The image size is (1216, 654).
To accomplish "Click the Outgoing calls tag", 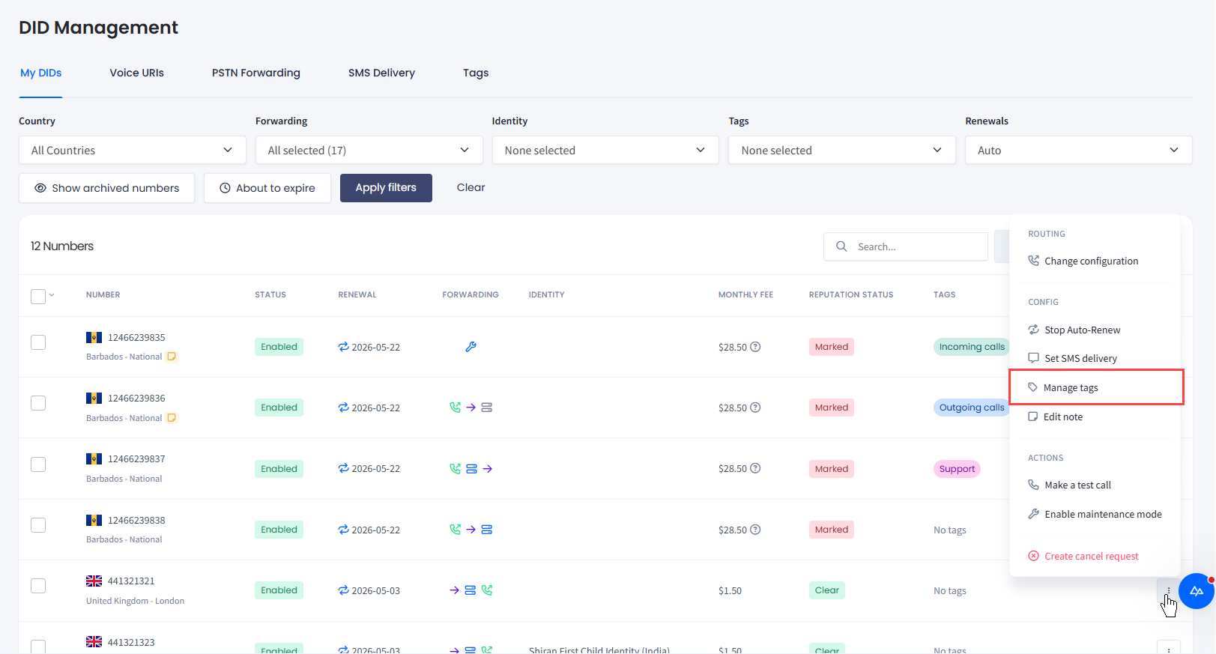I will [x=972, y=408].
